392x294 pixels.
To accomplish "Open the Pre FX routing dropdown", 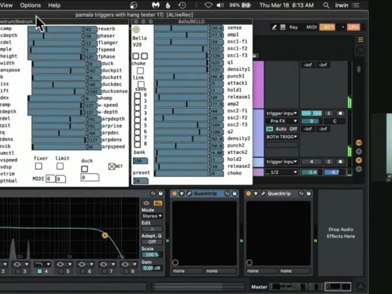I will [x=282, y=121].
